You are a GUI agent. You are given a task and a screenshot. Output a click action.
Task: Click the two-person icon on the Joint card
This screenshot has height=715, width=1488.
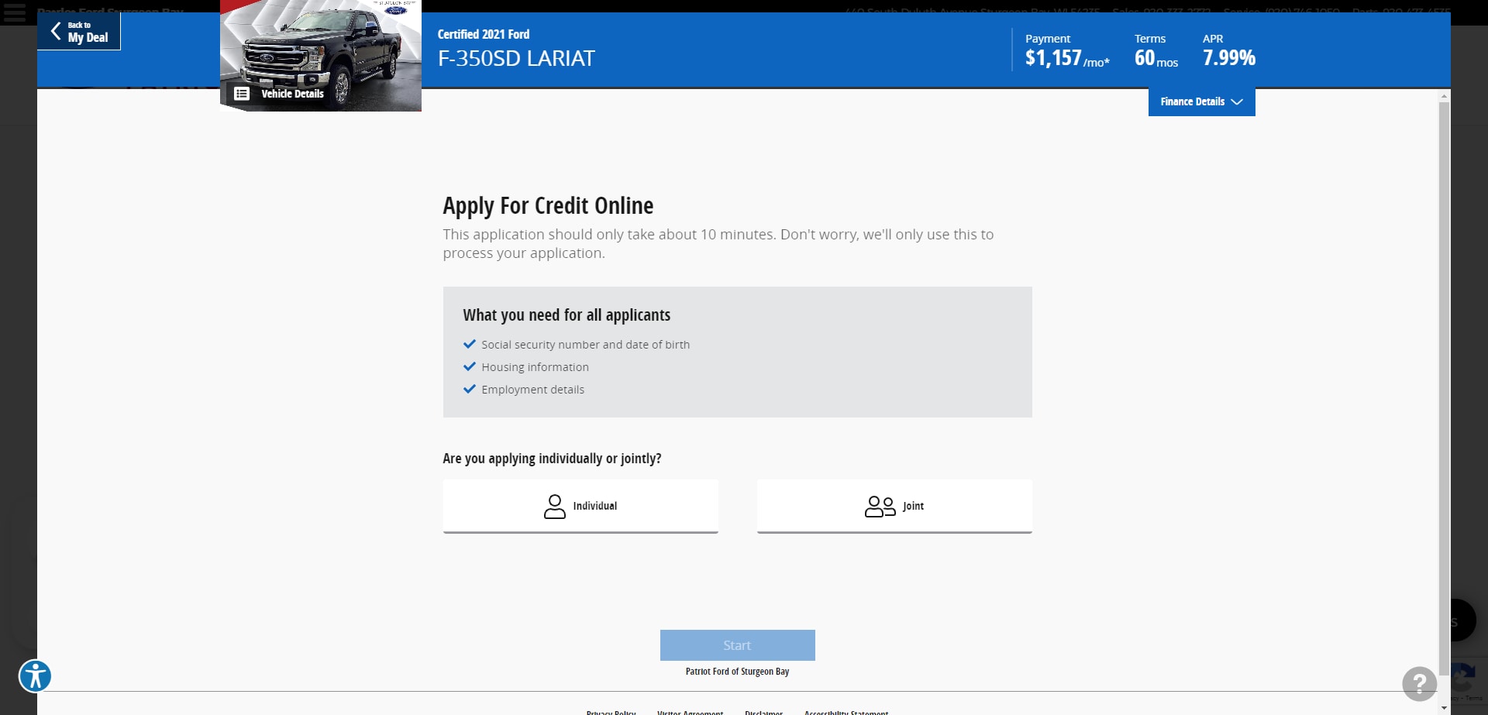click(880, 507)
